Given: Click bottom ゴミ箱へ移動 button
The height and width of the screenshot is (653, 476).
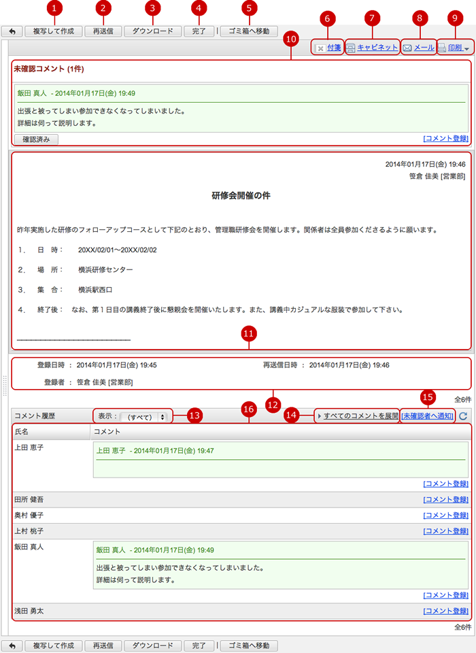Looking at the screenshot, I should (x=249, y=646).
